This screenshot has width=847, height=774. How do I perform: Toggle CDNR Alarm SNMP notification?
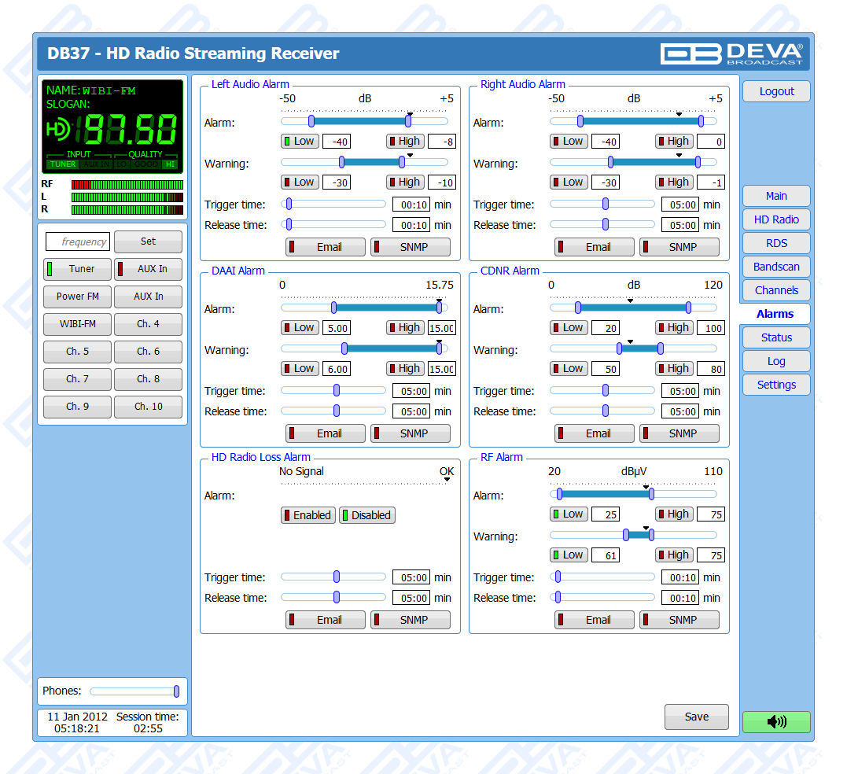pos(679,433)
